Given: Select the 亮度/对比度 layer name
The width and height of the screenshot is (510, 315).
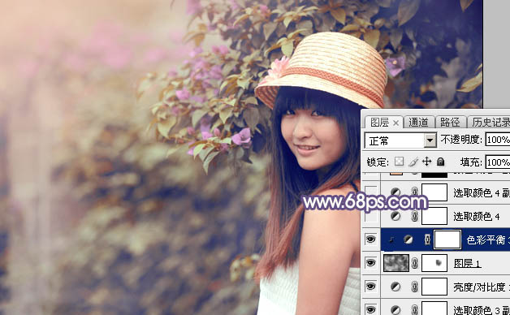Looking at the screenshot, I should [x=482, y=287].
